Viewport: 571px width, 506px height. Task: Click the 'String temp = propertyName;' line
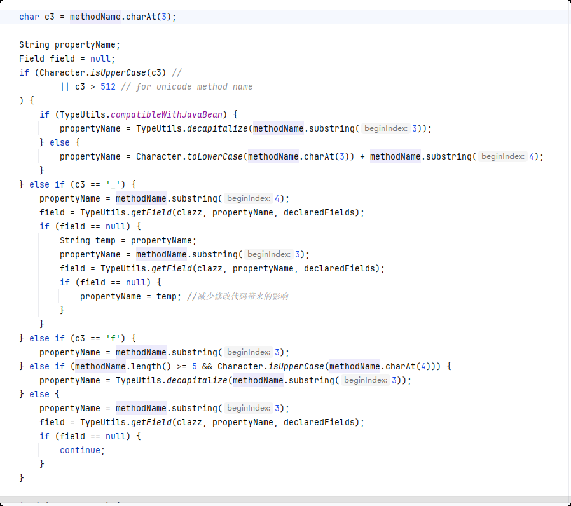[x=128, y=241]
